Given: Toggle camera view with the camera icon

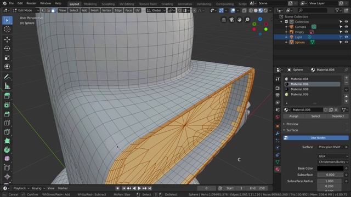Looking at the screenshot, I should pyautogui.click(x=231, y=20).
